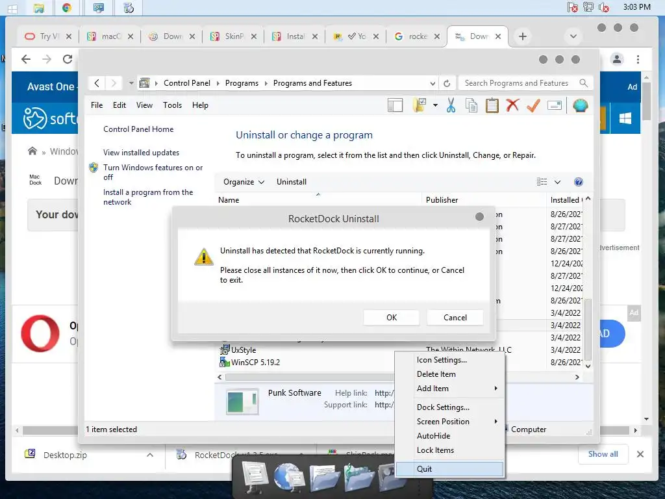Open the Help menu
Image resolution: width=665 pixels, height=499 pixels.
tap(200, 105)
